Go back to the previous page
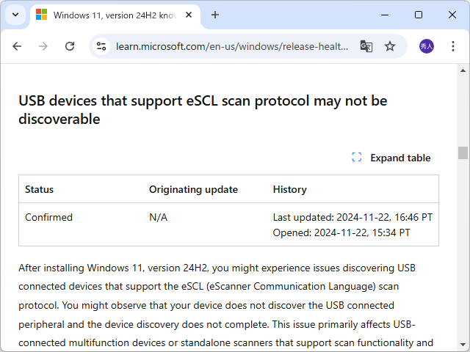470x352 pixels. [x=17, y=46]
